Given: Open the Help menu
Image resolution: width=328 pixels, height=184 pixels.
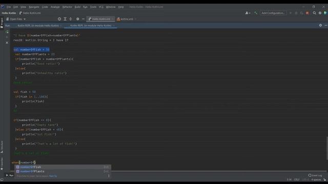Looking at the screenshot, I should (121, 7).
